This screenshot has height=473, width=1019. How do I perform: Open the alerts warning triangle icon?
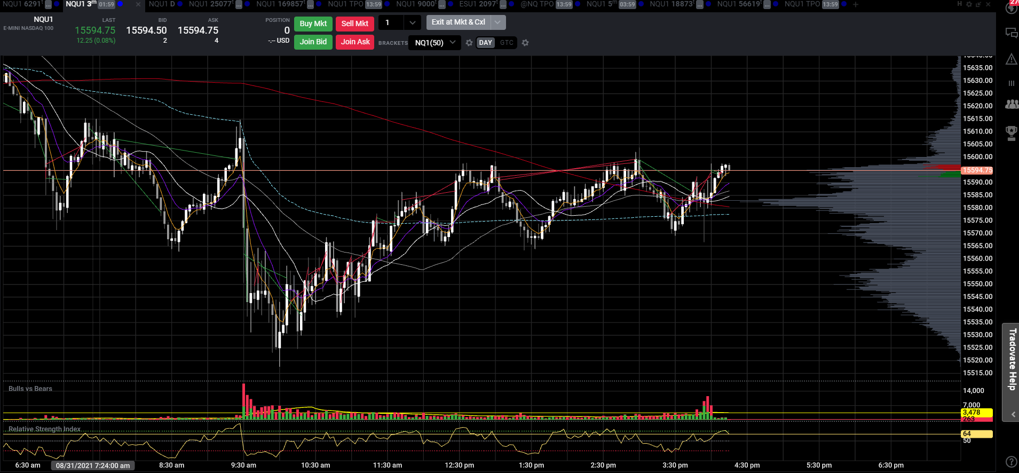point(1012,59)
